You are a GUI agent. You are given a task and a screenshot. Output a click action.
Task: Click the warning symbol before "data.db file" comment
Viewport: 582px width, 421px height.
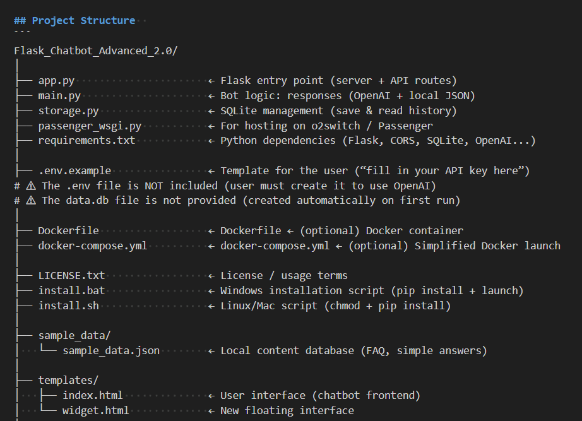(x=30, y=201)
